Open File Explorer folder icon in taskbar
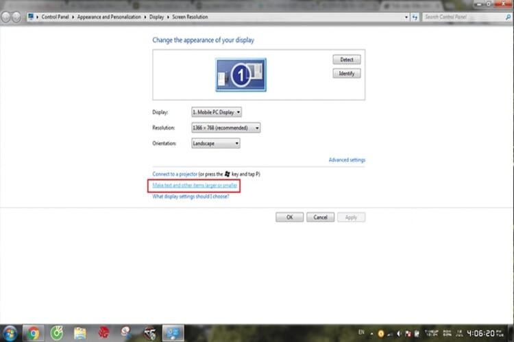The image size is (514, 342). pos(80,333)
